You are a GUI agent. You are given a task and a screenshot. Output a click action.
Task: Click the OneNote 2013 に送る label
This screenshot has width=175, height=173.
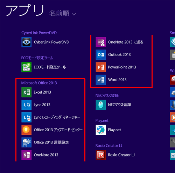click(126, 42)
